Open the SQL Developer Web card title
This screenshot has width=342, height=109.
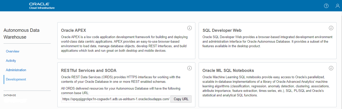(x=222, y=30)
